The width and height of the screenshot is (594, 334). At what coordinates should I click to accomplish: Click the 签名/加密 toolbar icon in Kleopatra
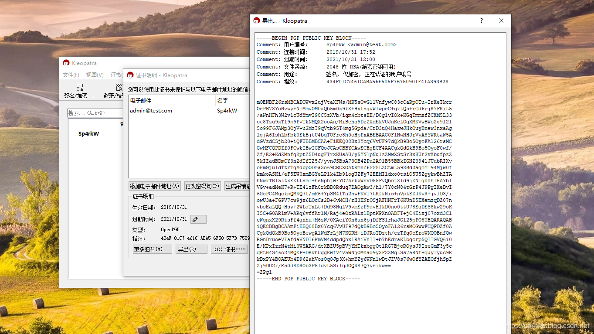[x=79, y=91]
